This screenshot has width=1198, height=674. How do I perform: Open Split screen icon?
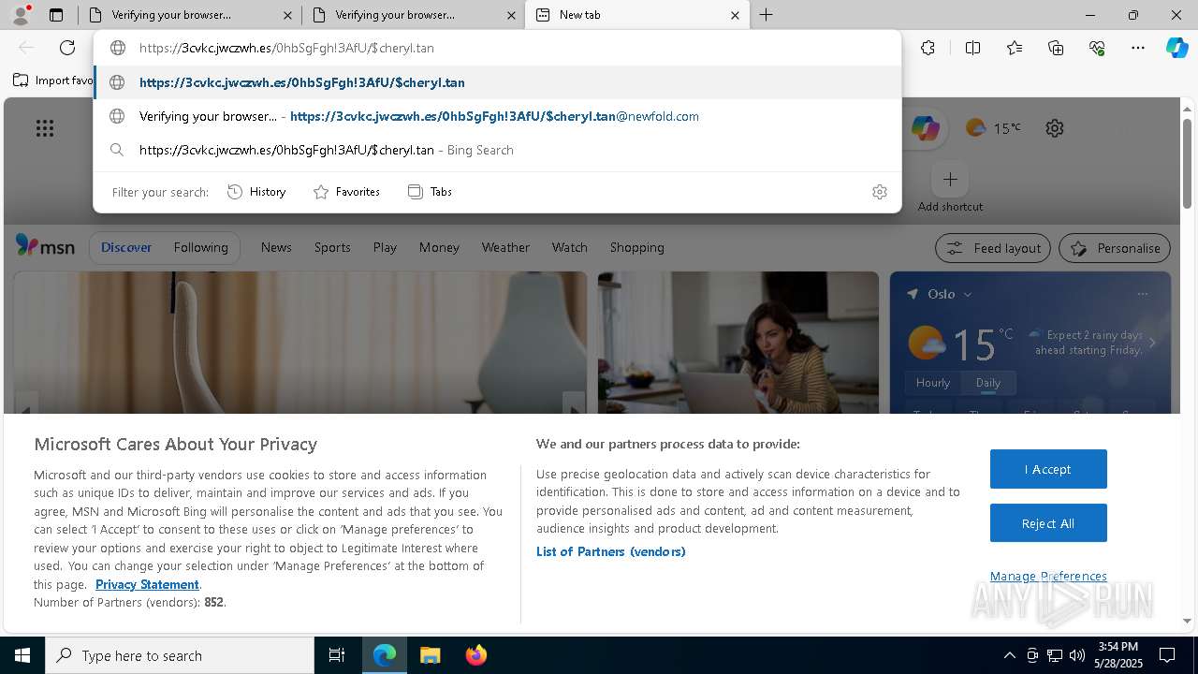point(972,48)
